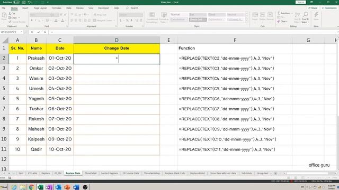Click in the formula bar input

(193, 32)
